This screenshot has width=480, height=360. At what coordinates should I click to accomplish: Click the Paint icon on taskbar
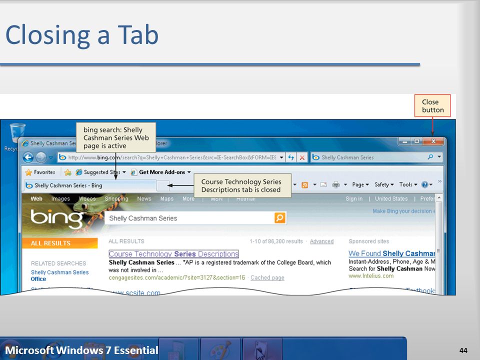pos(220,349)
